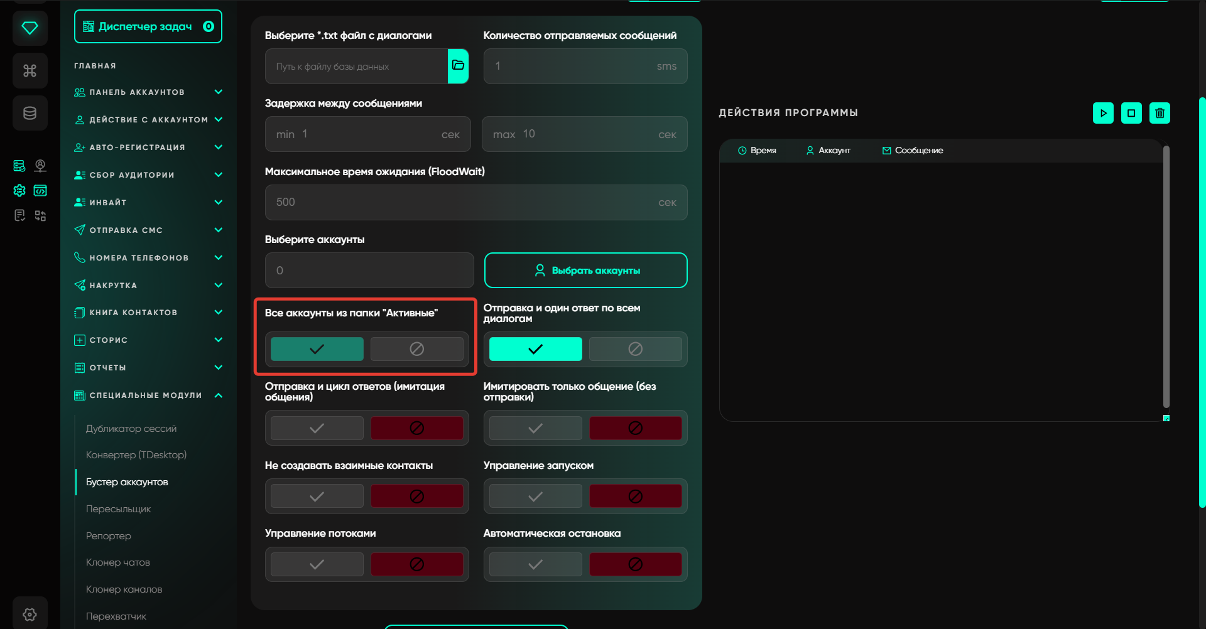Enable 'Управление потоками' checkmark option
Screen dimensions: 1206x629
point(317,564)
